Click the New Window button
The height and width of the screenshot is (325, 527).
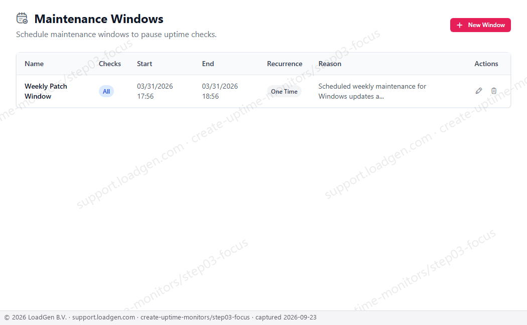pos(480,25)
